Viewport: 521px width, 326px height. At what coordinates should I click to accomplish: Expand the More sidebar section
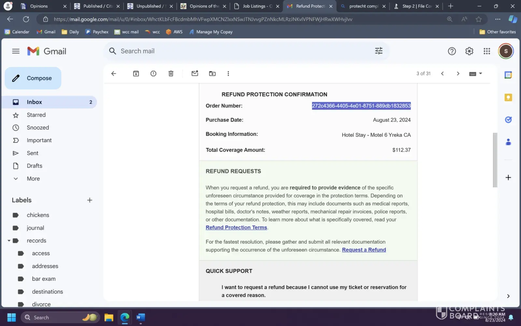click(33, 179)
